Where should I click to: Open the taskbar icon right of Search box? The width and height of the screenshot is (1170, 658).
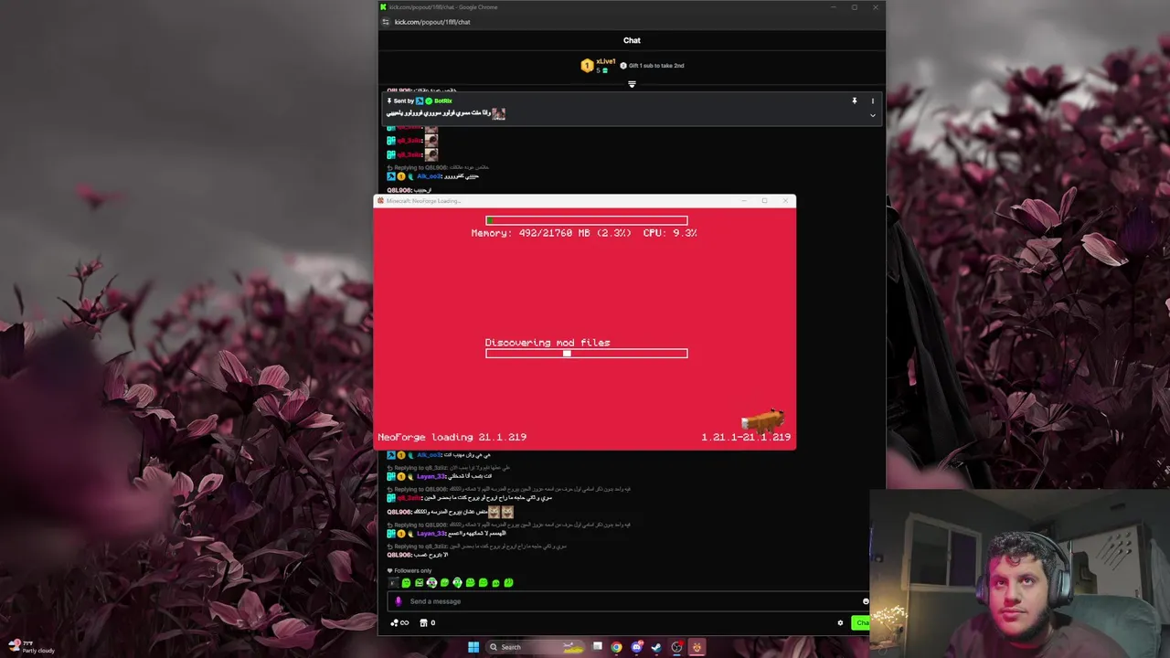597,647
